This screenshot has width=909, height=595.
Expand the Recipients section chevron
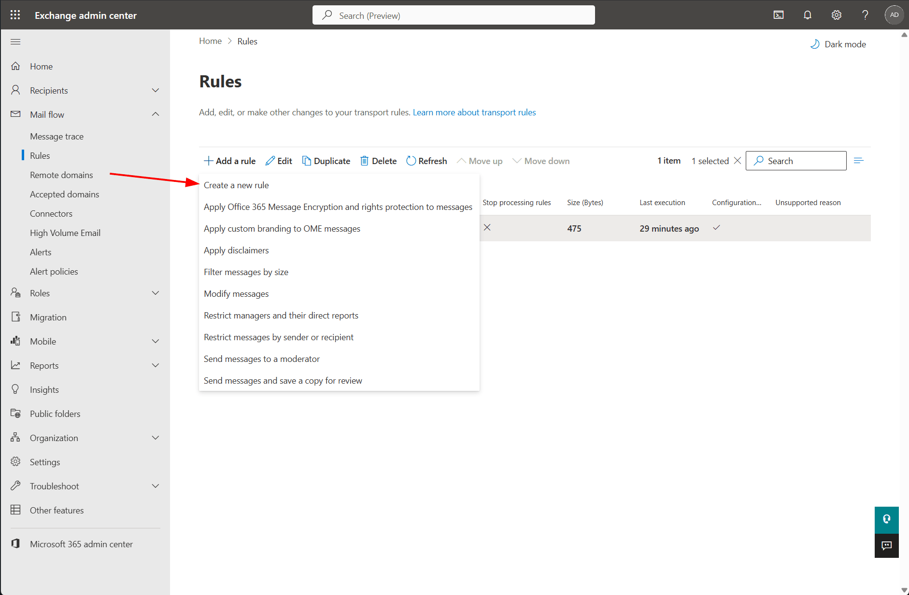[x=156, y=90]
